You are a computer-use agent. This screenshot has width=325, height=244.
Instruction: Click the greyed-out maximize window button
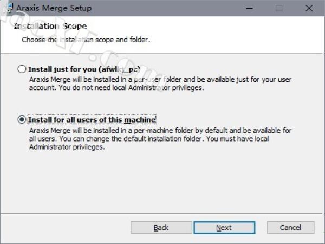click(x=279, y=8)
